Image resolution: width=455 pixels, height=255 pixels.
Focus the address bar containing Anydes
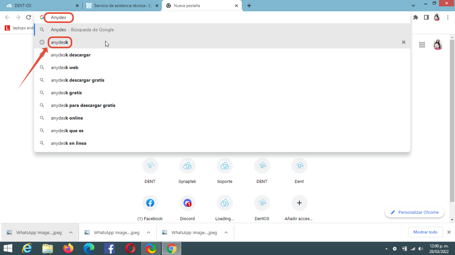222,17
